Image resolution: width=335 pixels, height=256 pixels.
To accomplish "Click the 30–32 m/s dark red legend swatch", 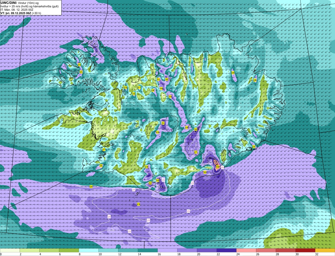I will point(305,250).
